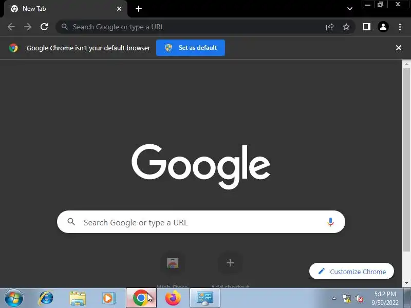Open Windows Explorer from taskbar
411x308 pixels.
tap(78, 298)
